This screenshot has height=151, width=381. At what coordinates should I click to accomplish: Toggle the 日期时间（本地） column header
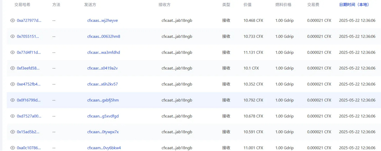pos(354,5)
